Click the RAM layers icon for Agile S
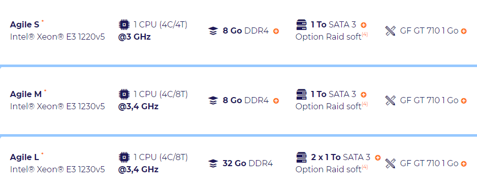This screenshot has width=477, height=187. [213, 31]
